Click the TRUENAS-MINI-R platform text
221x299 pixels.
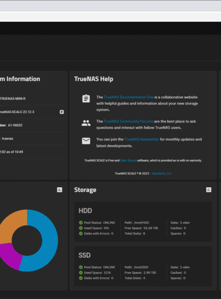click(12, 98)
